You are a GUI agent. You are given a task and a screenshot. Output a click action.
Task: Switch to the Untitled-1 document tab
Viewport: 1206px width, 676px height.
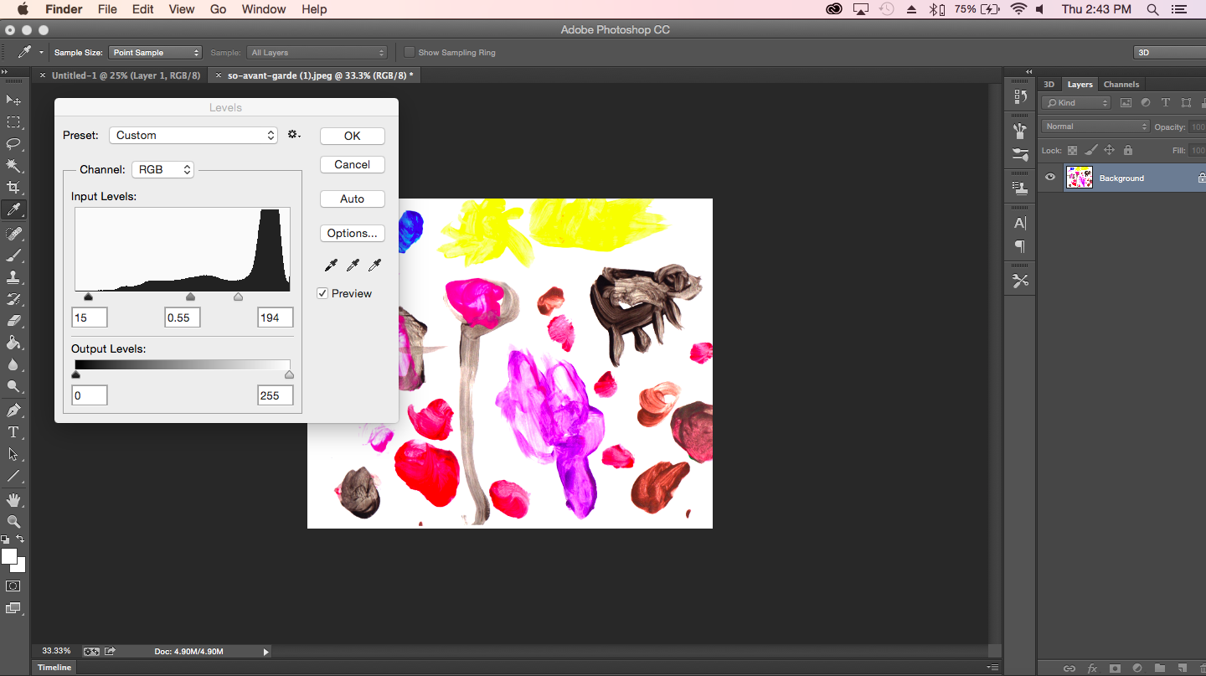click(x=126, y=75)
